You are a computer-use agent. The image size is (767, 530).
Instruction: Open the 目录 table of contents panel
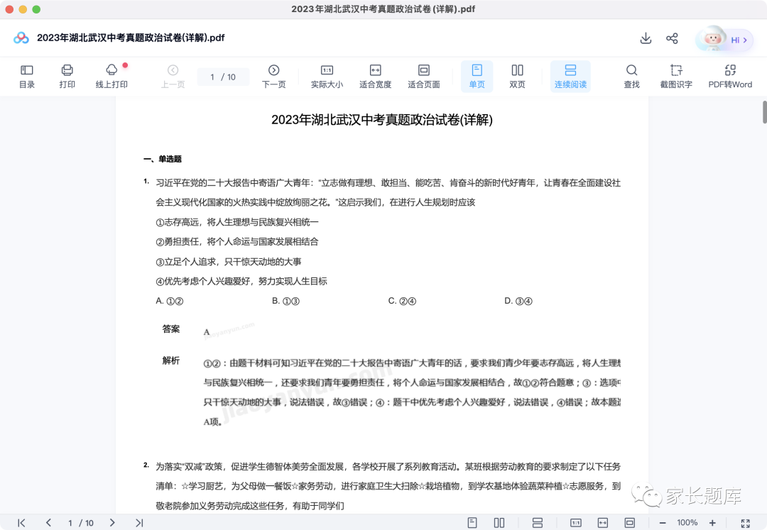pyautogui.click(x=27, y=77)
